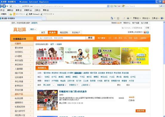The image size is (165, 117).
Task: Open the 帮助 menu
Action: coord(46,10)
